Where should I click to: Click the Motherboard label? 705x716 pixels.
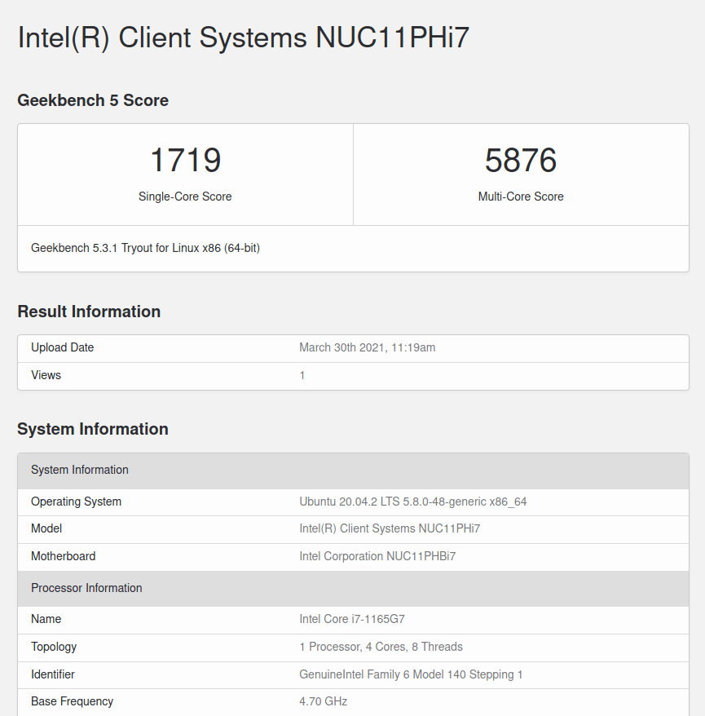point(63,556)
